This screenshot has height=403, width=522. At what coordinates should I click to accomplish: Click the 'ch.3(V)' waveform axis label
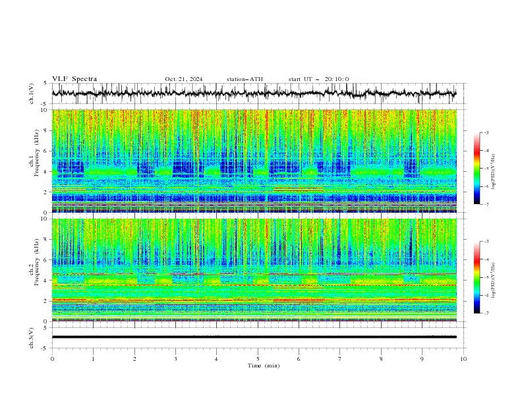[32, 338]
